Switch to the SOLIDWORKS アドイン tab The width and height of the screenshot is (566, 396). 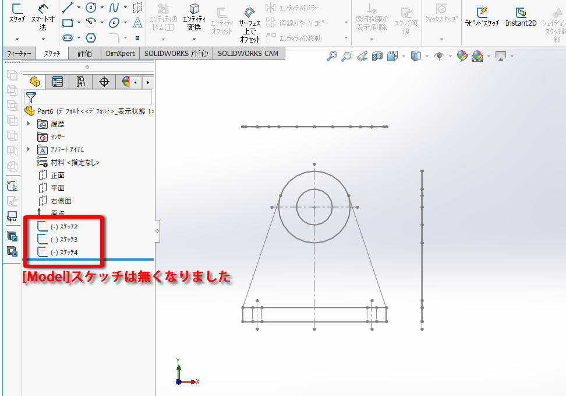coord(176,54)
